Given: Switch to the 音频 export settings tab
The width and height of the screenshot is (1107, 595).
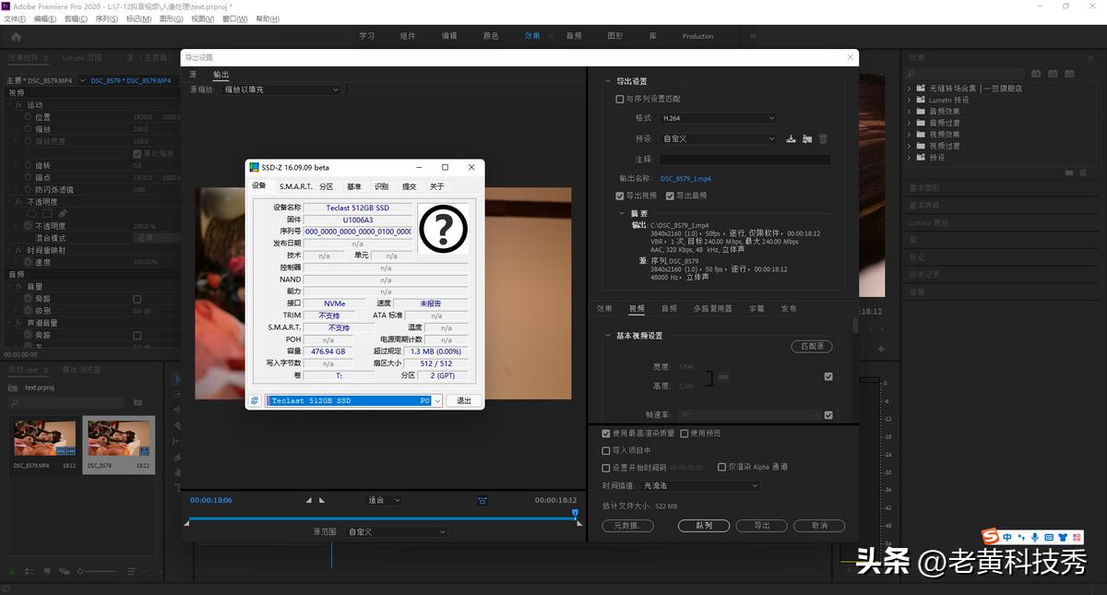Looking at the screenshot, I should [669, 308].
